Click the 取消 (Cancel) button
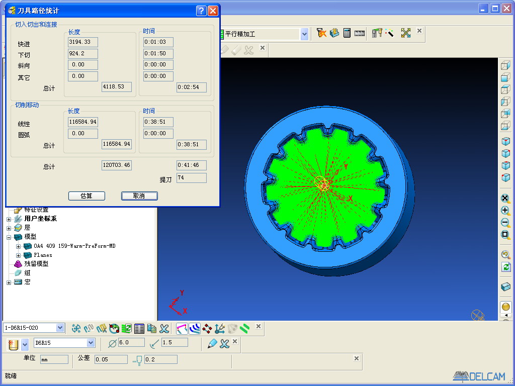 [x=139, y=196]
